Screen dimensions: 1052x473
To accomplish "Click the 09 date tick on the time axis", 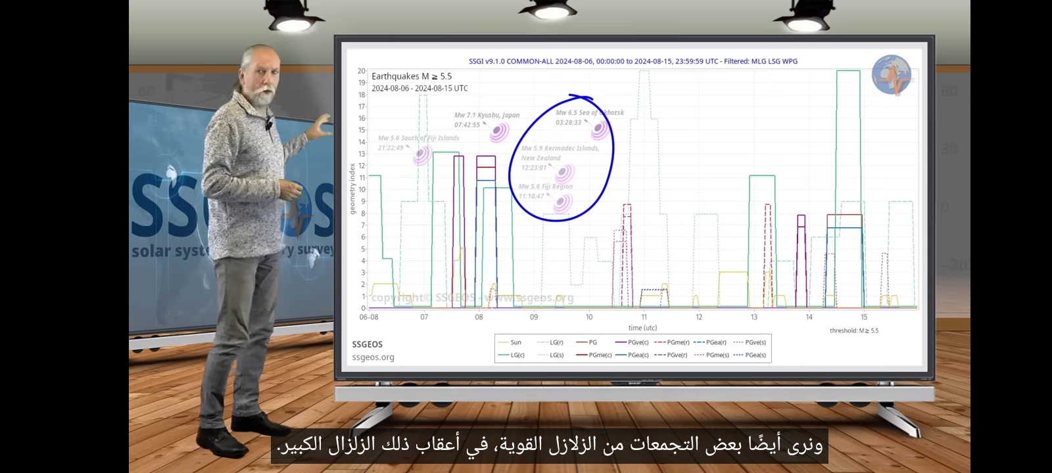I will coord(534,317).
